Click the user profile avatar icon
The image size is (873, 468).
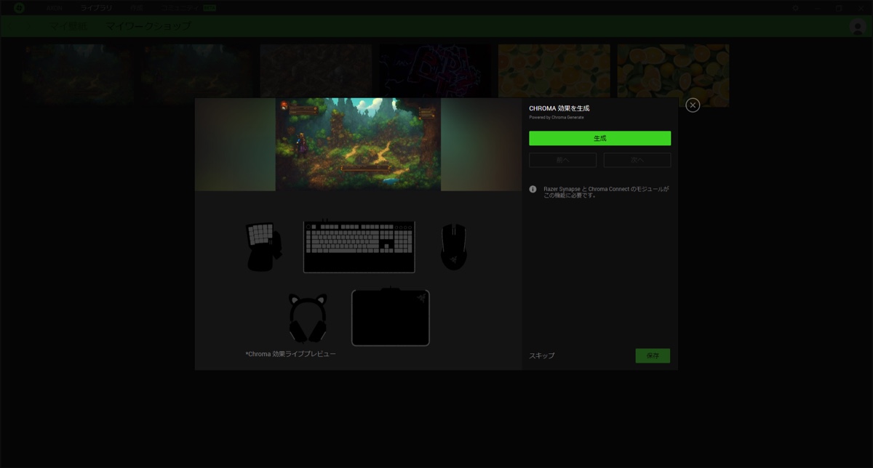(858, 26)
